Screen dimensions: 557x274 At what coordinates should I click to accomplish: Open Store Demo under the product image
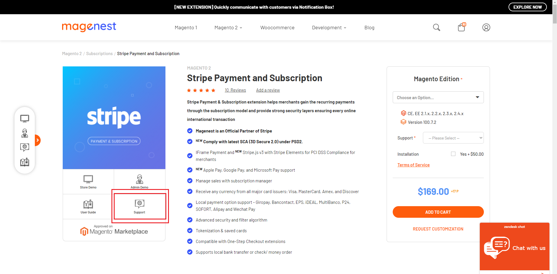pos(88,182)
